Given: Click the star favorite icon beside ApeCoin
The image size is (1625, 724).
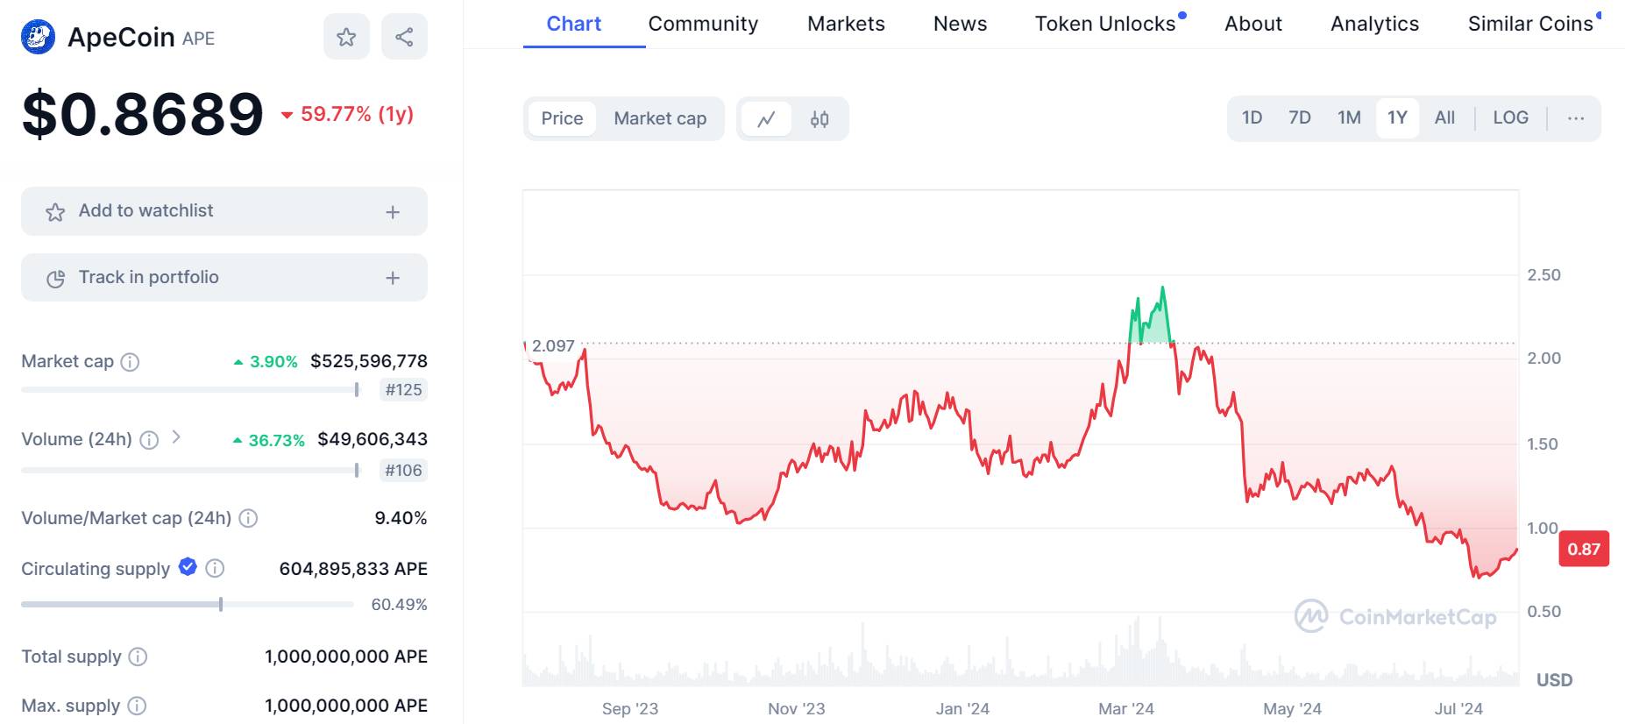Looking at the screenshot, I should point(346,37).
